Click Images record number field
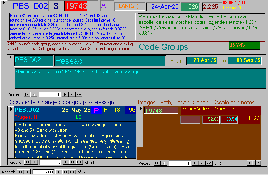This screenshot has height=175, width=268. click(x=179, y=163)
